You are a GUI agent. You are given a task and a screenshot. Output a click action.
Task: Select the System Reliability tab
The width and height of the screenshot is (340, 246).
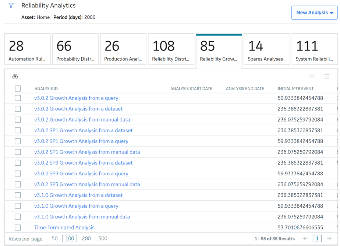click(x=315, y=49)
